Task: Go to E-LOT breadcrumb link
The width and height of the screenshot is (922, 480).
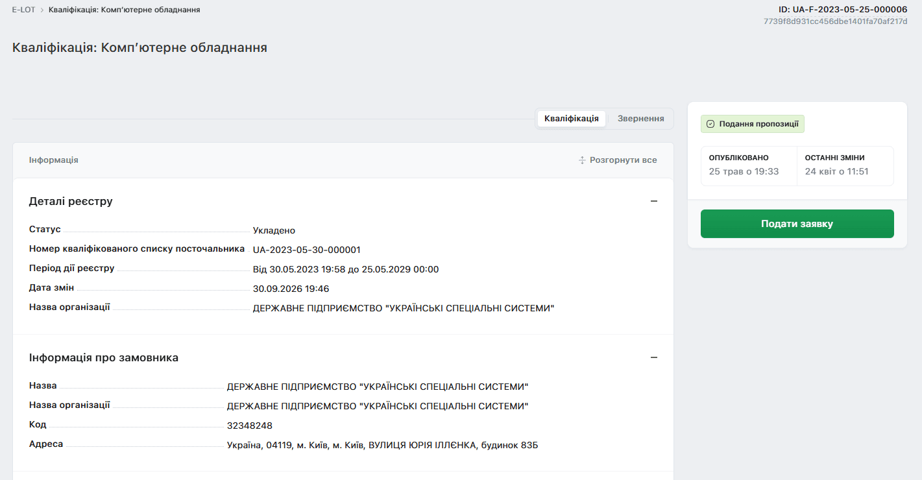Action: pos(23,10)
